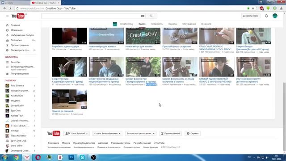
Task: Open the notifications bell
Action: click(266, 16)
